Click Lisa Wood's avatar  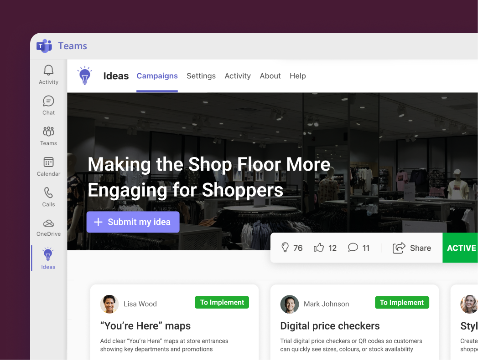[109, 304]
